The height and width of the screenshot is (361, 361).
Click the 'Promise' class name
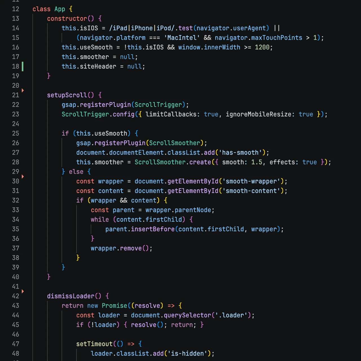click(x=115, y=306)
